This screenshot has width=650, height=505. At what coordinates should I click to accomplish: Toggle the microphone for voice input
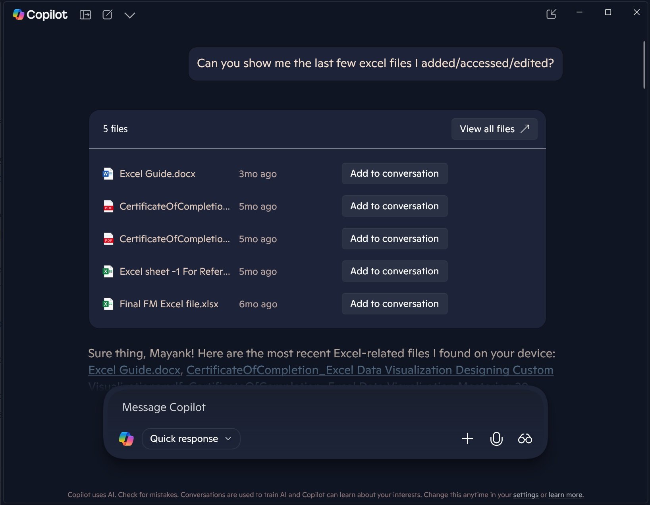(496, 439)
